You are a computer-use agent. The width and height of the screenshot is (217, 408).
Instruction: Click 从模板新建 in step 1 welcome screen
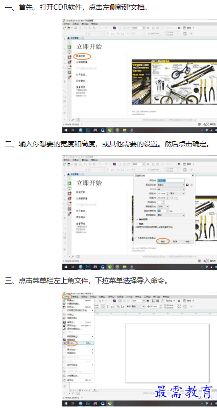point(82,62)
